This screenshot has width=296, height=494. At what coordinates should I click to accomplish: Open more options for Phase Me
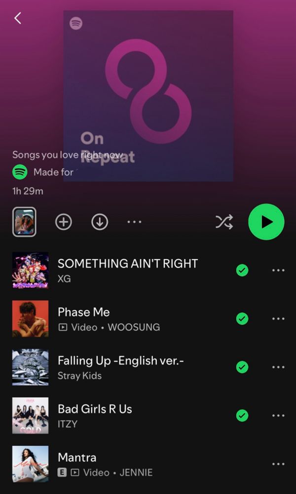(x=278, y=319)
